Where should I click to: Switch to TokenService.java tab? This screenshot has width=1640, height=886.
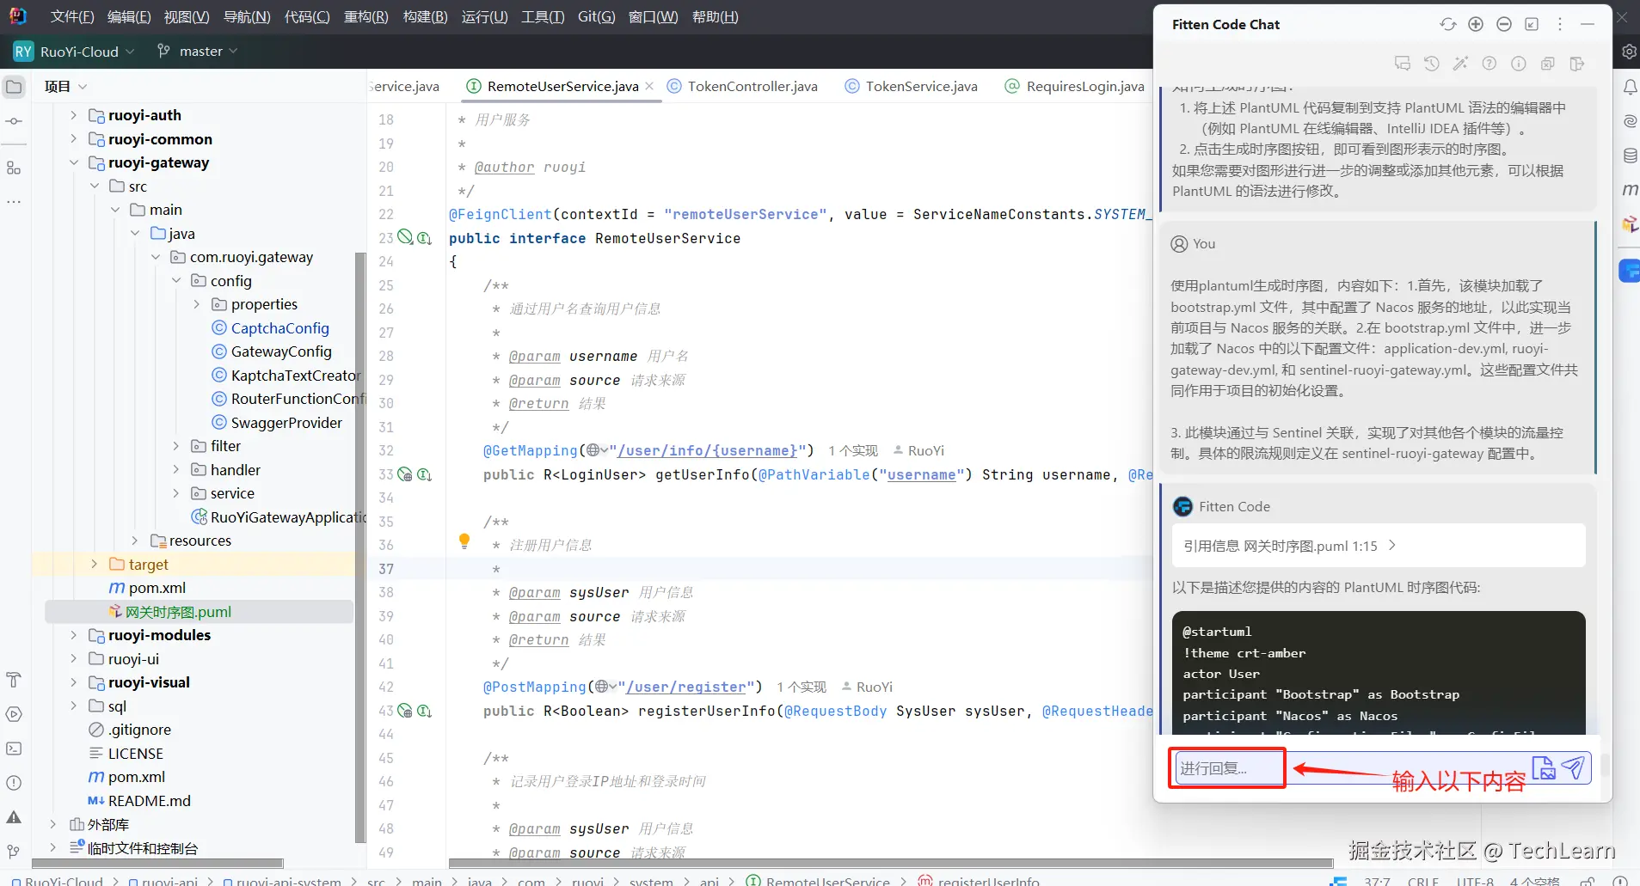[x=912, y=86]
